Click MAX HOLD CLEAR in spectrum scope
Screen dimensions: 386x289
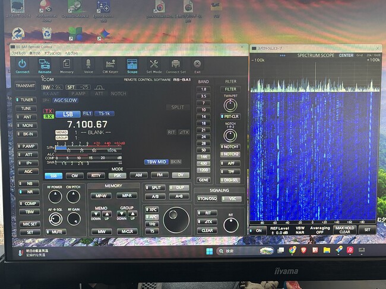[x=344, y=230]
